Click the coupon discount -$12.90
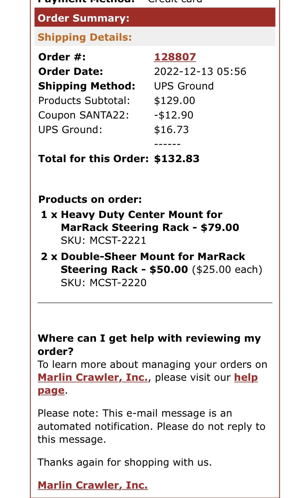The width and height of the screenshot is (293, 498). 174,115
